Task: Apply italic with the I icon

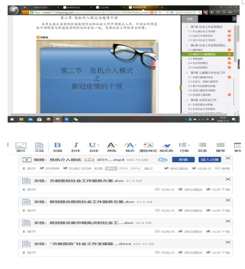Action: click(x=76, y=145)
